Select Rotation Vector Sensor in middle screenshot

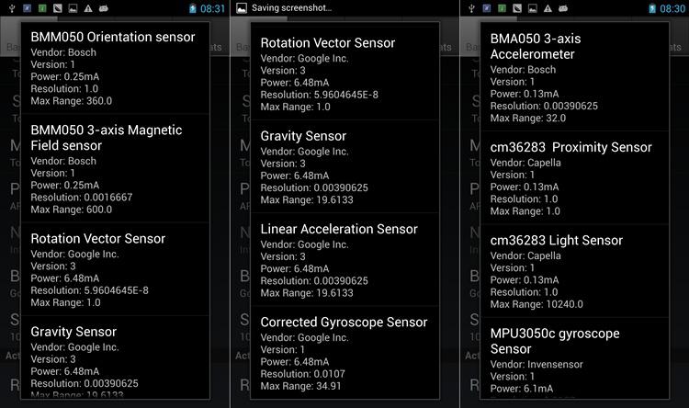tap(328, 42)
